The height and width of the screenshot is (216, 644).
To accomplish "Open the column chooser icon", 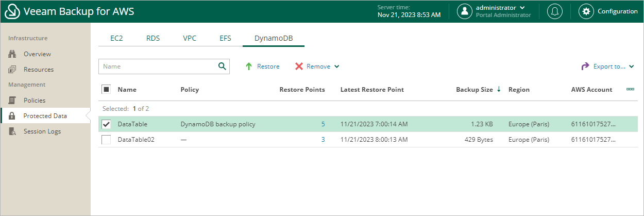I will pos(630,89).
